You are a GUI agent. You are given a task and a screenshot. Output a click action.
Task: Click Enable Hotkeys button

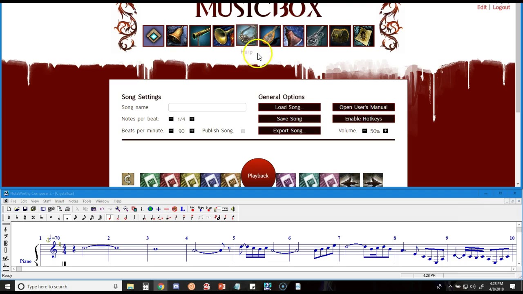(363, 118)
